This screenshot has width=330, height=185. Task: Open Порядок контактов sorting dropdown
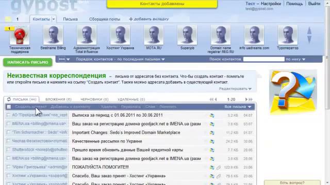120,60
